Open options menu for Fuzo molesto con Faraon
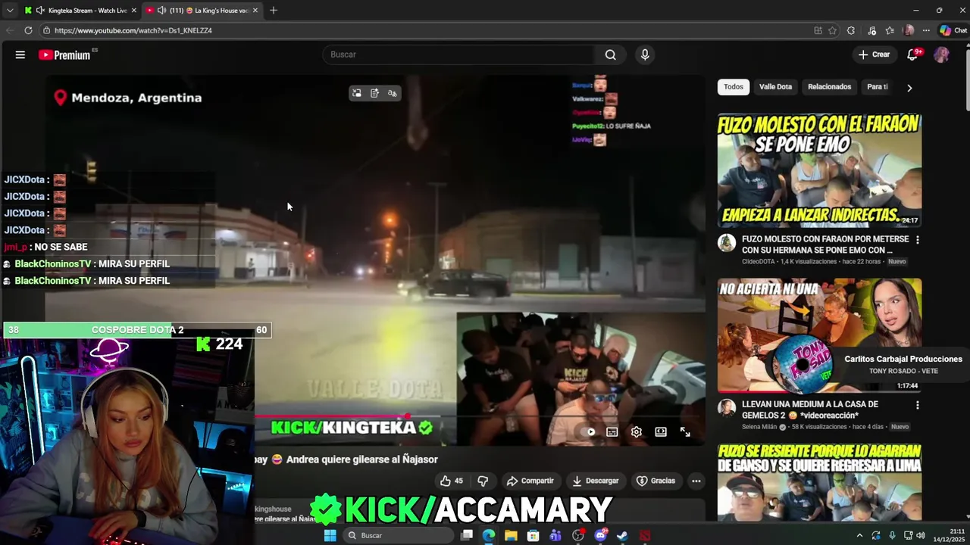The image size is (970, 545). 917,240
